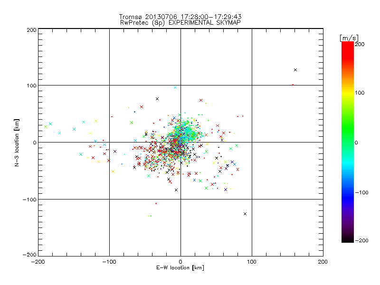Click the colorbar's red top end near 200
Image resolution: width=380 pixels, height=285 pixels.
[x=348, y=45]
